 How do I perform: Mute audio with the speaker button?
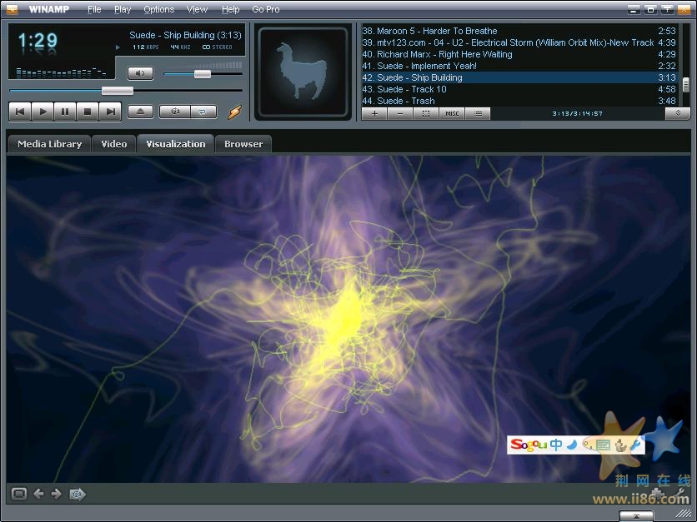(x=140, y=73)
